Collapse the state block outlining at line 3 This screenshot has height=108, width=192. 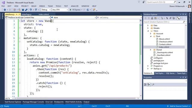[x=20, y=28]
